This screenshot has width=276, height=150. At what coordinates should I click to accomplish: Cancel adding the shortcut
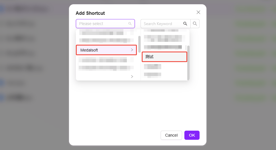coord(171,135)
